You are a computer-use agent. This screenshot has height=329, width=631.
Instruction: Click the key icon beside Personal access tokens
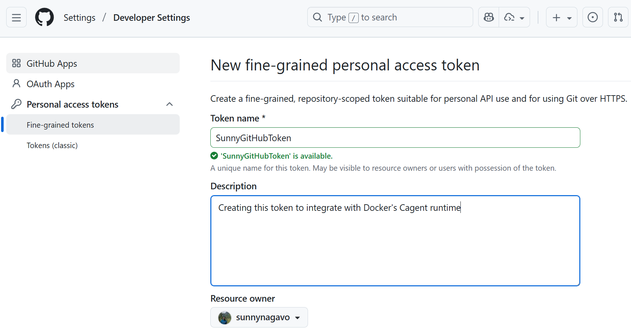[16, 104]
